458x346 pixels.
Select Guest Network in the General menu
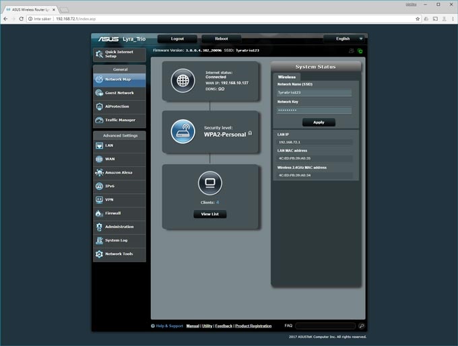[119, 93]
